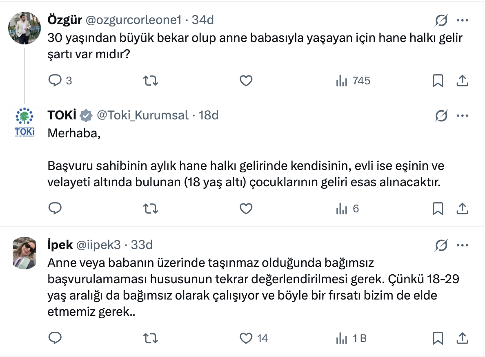Screen dimensions: 485x357
Task: Open more options menu on TOKİ tweet
Action: click(462, 116)
